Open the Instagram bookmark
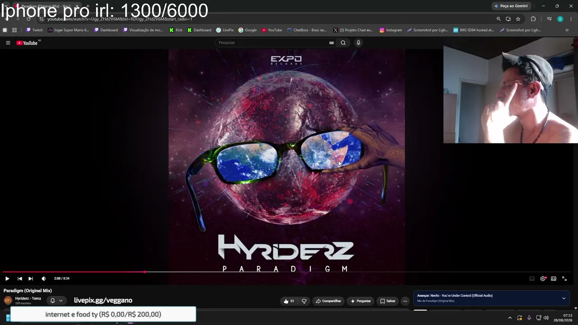This screenshot has width=578, height=325. 391,30
